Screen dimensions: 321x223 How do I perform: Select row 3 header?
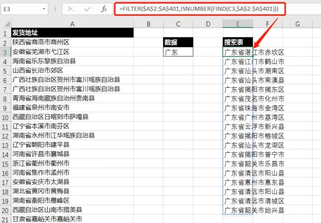coord(5,52)
